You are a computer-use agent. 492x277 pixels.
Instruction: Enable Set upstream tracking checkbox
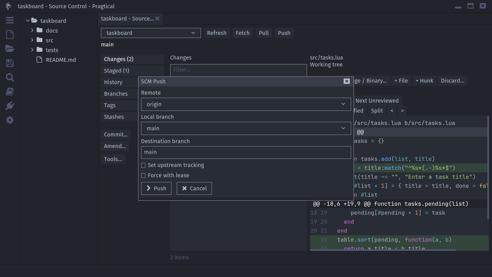pos(143,165)
